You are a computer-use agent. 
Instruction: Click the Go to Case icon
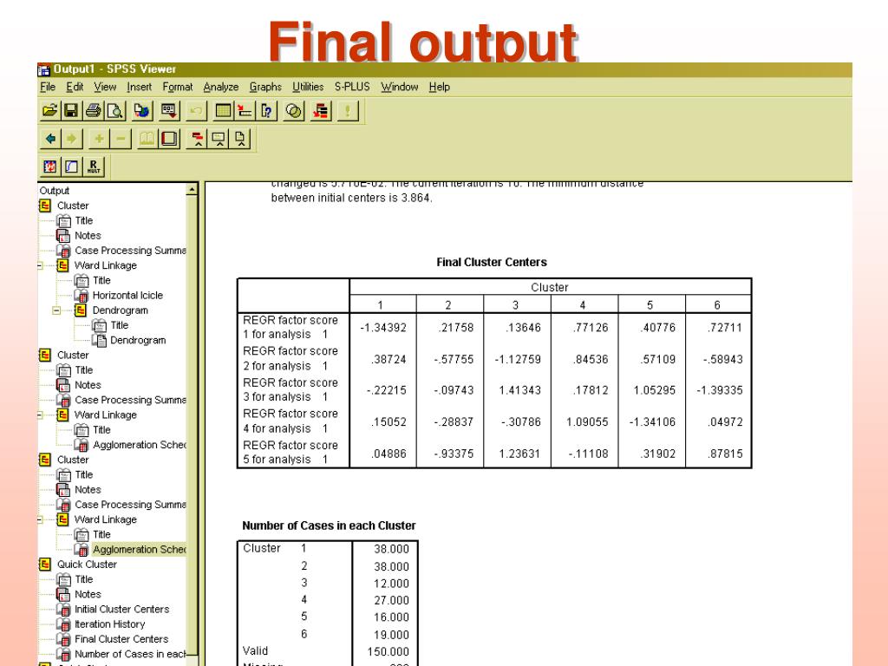(x=245, y=110)
